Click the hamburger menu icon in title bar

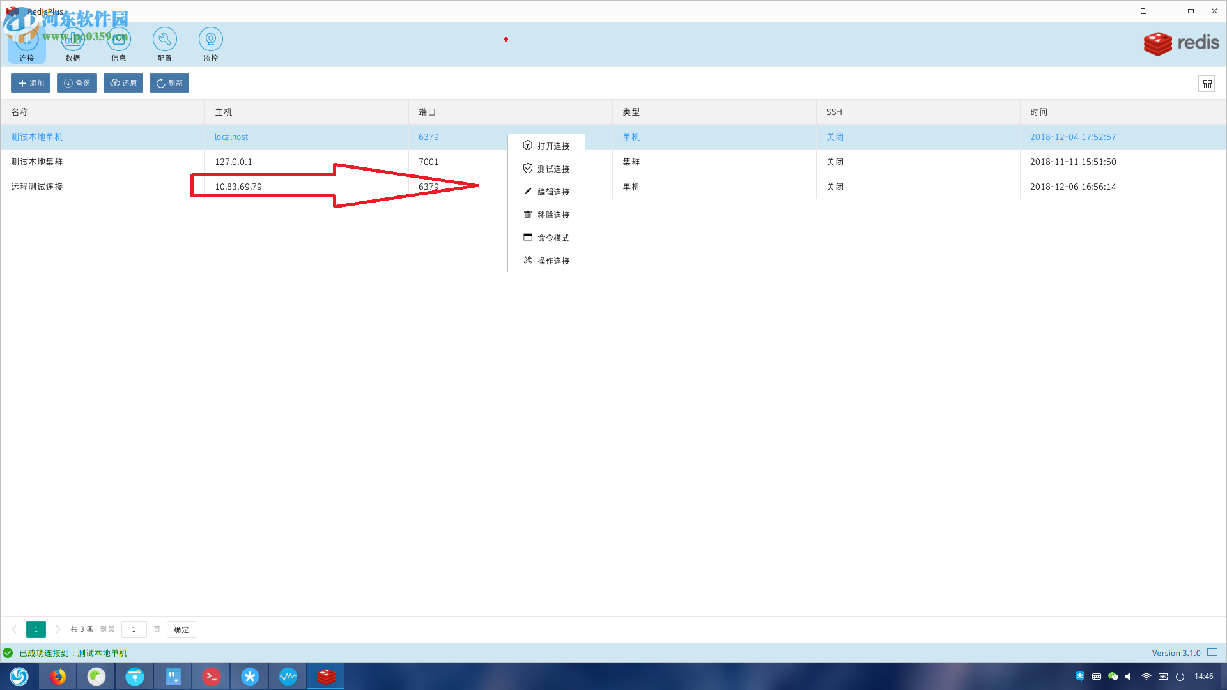coord(1143,11)
